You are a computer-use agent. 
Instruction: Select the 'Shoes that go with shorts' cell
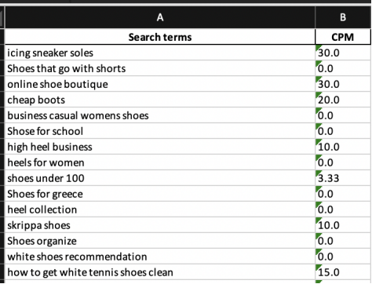coord(160,68)
